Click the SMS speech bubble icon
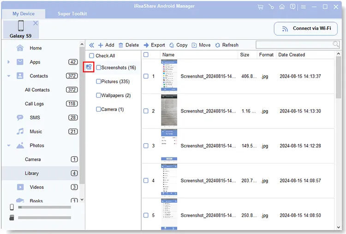Viewport: 346px width, 234px height. 20,117
